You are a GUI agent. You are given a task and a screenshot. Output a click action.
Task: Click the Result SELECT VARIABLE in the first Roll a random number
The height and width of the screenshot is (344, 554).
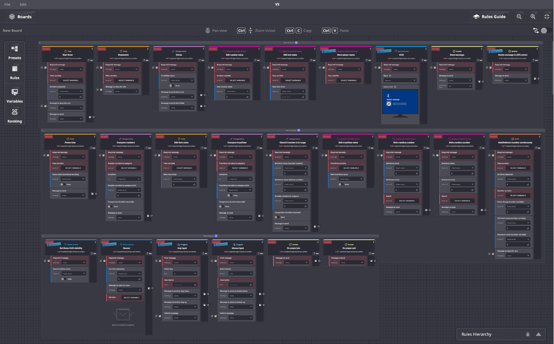click(x=406, y=201)
